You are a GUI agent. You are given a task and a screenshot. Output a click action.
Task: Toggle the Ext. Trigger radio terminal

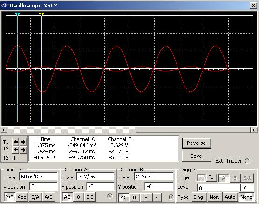pyautogui.click(x=247, y=161)
